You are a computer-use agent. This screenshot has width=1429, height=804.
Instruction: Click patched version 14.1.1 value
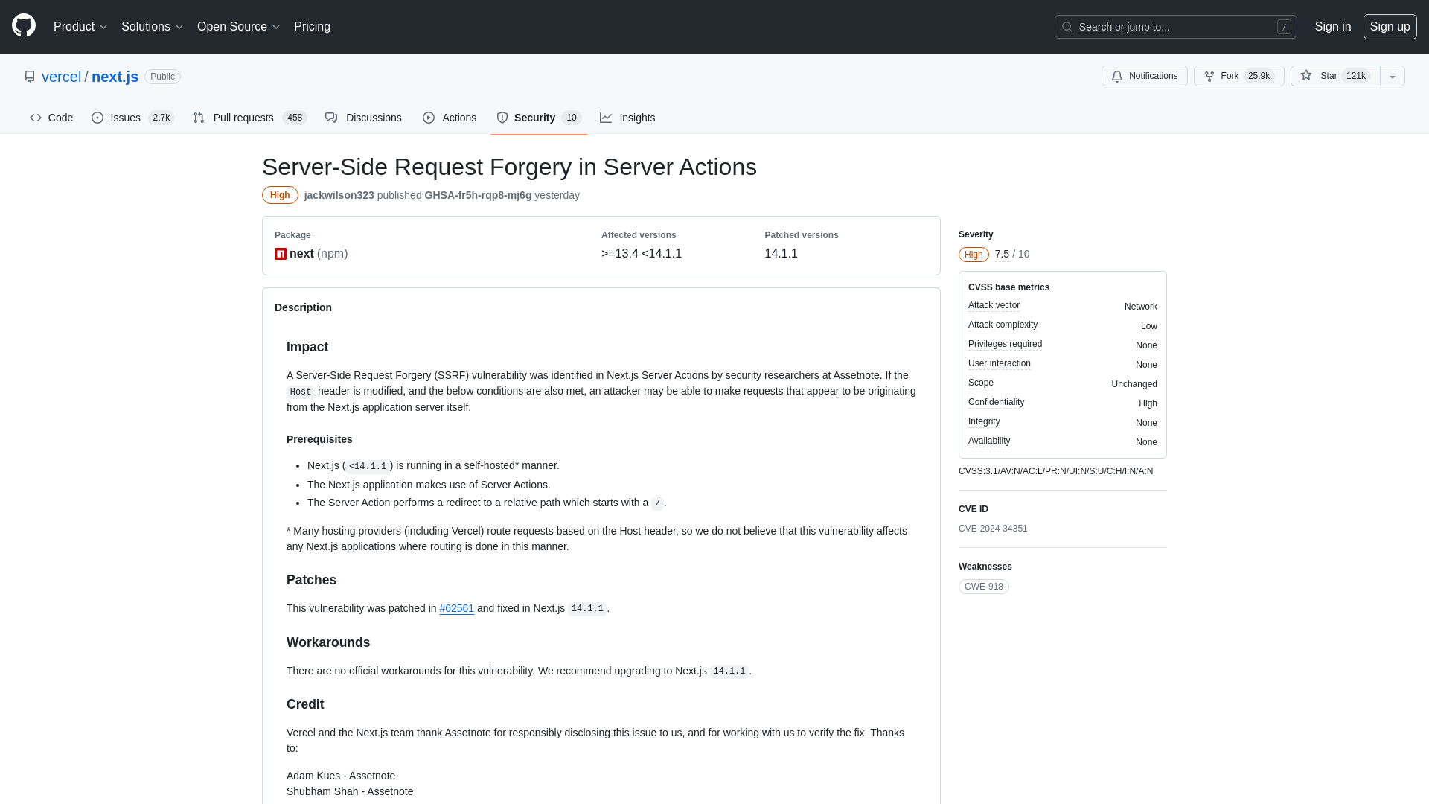[x=781, y=254]
